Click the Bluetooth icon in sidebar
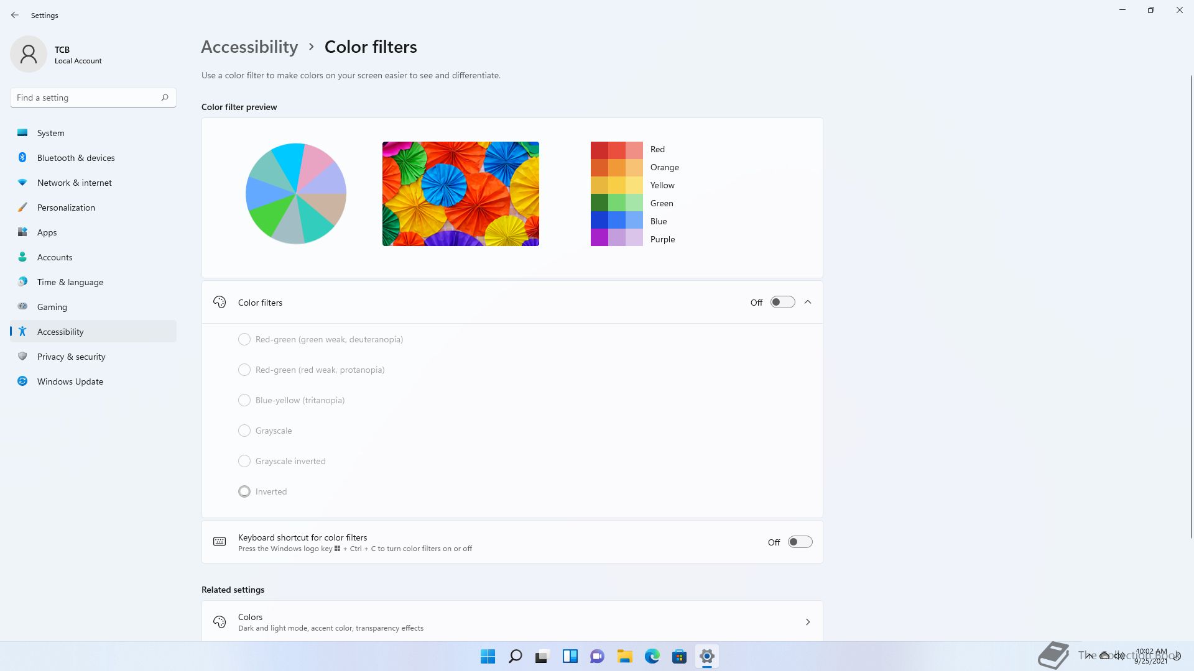1194x671 pixels. pyautogui.click(x=22, y=157)
